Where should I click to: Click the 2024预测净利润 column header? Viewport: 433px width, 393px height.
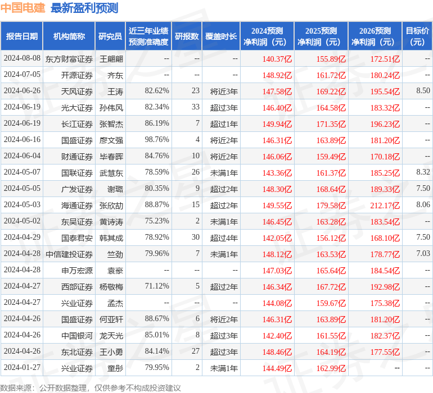267,36
